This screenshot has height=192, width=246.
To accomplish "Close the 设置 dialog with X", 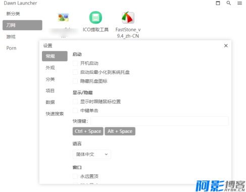I will (226, 45).
